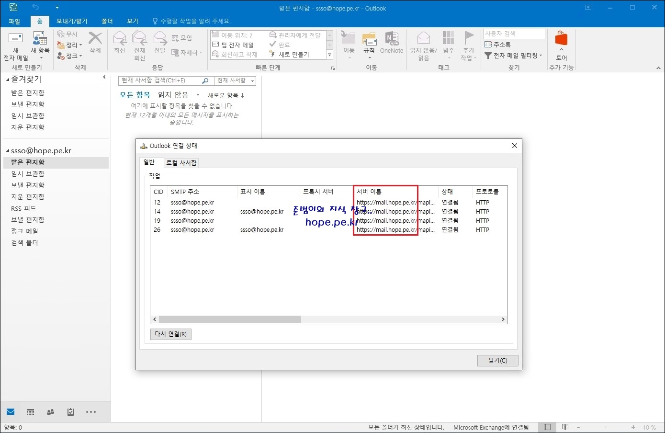Click the Calendar navigation icon
The width and height of the screenshot is (665, 433).
(31, 412)
